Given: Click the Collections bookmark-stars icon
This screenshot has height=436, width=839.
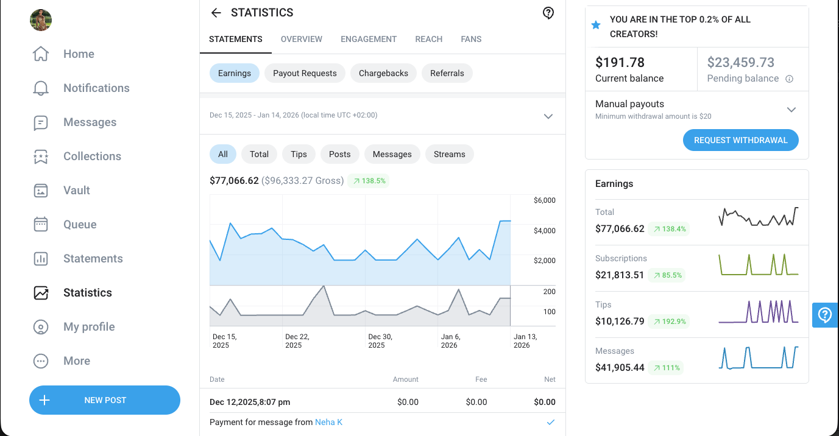Looking at the screenshot, I should (41, 156).
